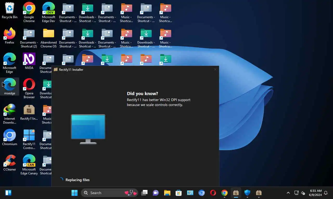Select the CCleaner desktop icon

pos(10,163)
